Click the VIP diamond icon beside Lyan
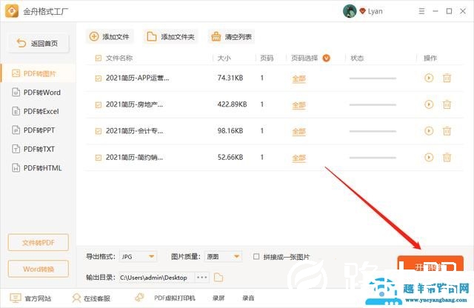 tap(362, 11)
